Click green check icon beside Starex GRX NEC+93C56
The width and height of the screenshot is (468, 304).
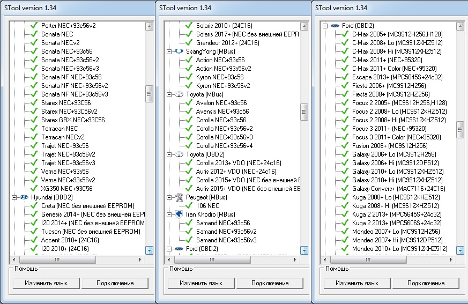coord(34,120)
